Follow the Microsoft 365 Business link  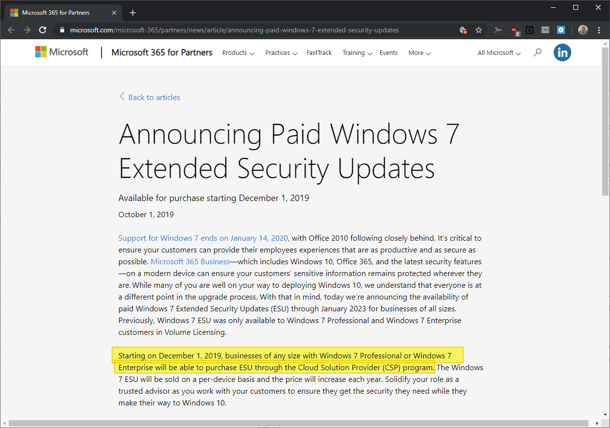(x=190, y=261)
